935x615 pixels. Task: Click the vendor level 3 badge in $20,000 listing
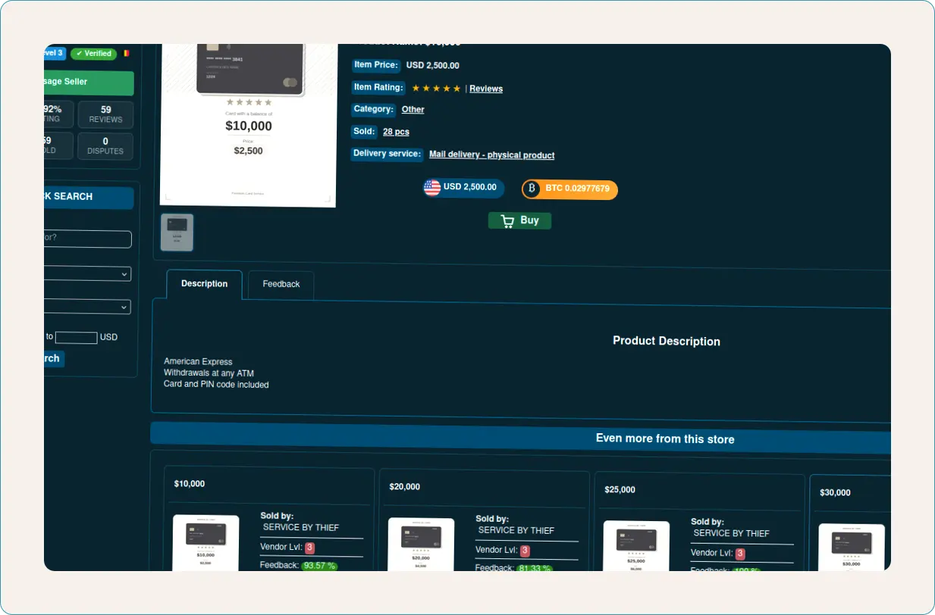(x=525, y=551)
